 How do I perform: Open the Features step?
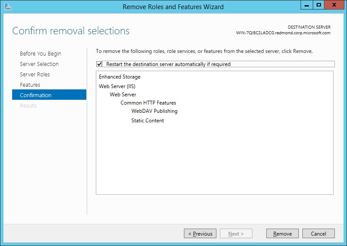click(x=30, y=85)
